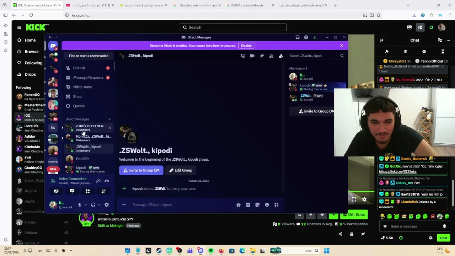
Task: Open microphone input options arrow
Action: 85,205
